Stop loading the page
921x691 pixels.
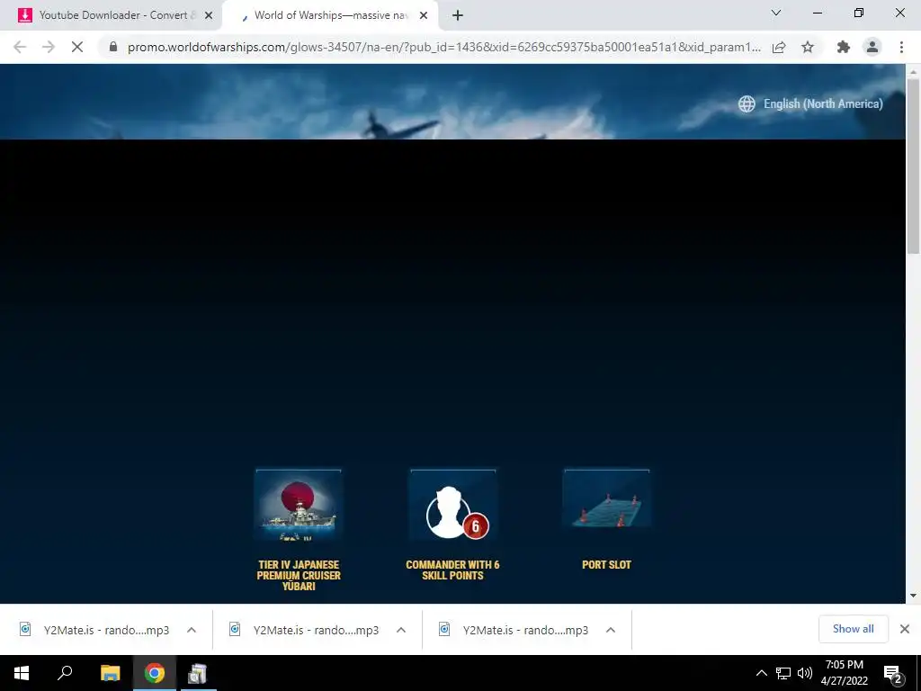pyautogui.click(x=77, y=47)
